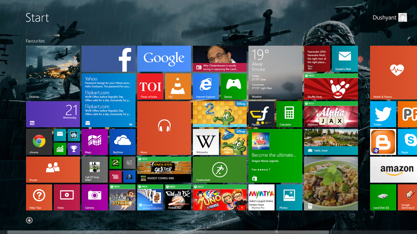Viewport: 417px width, 234px height.
Task: Launch the small green '2' game tile
Action: [x=115, y=163]
